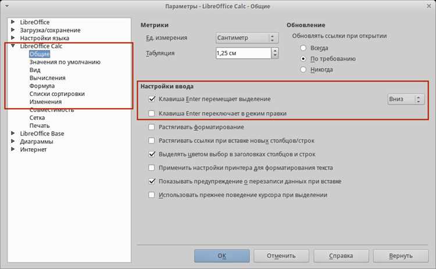Open the Формула options page
The height and width of the screenshot is (269, 436).
click(42, 86)
